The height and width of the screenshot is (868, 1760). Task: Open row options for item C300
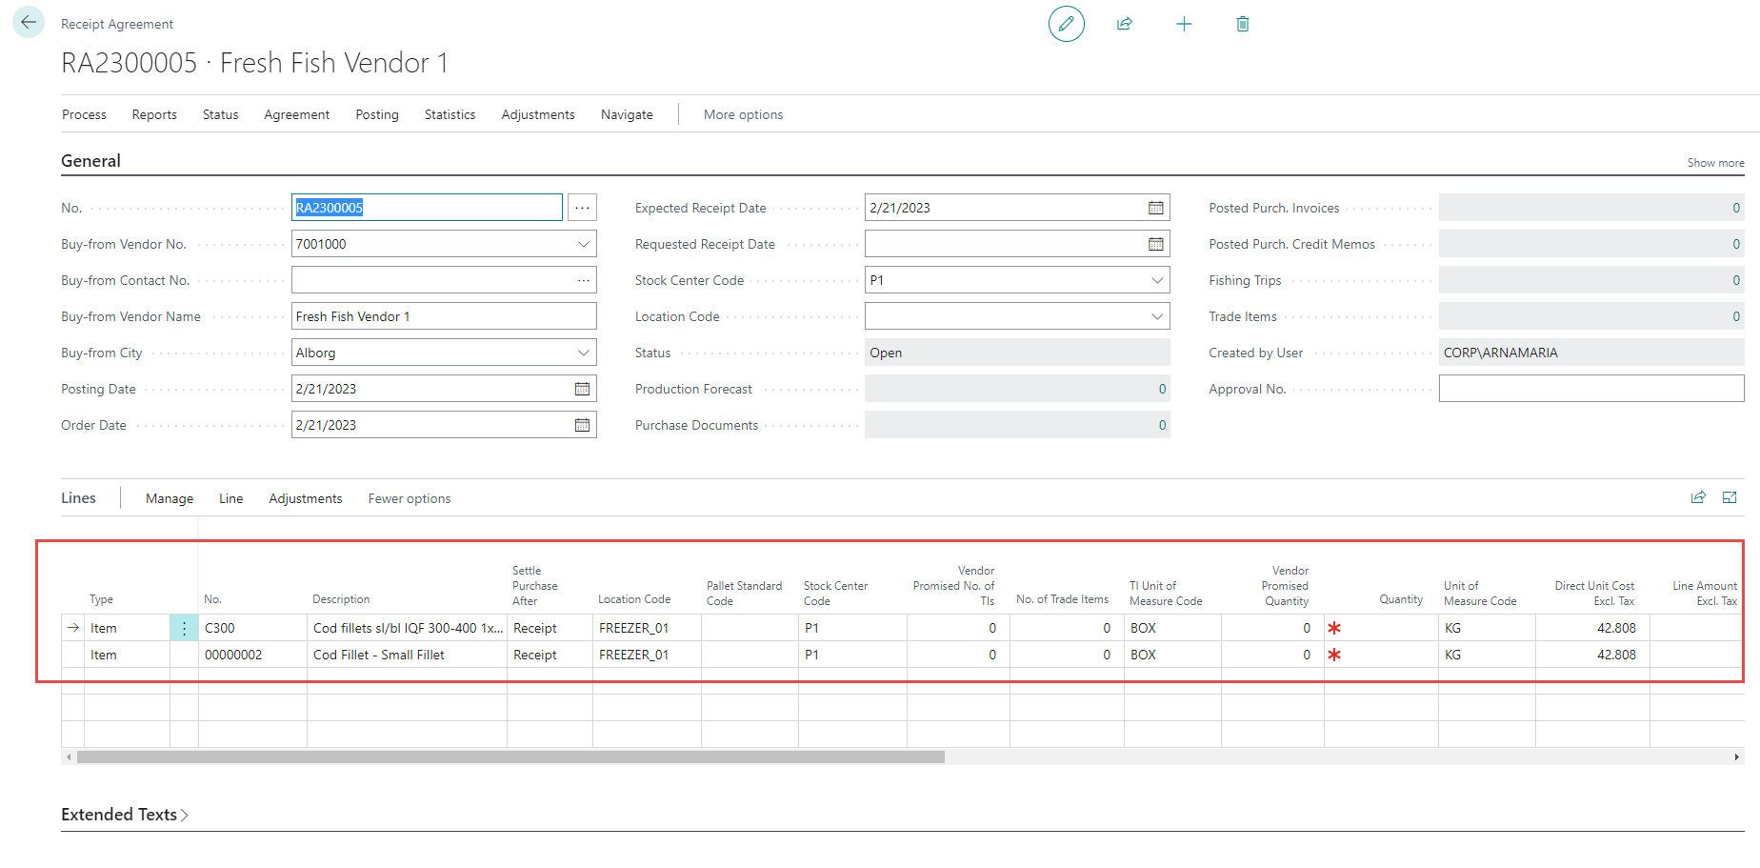coord(184,628)
